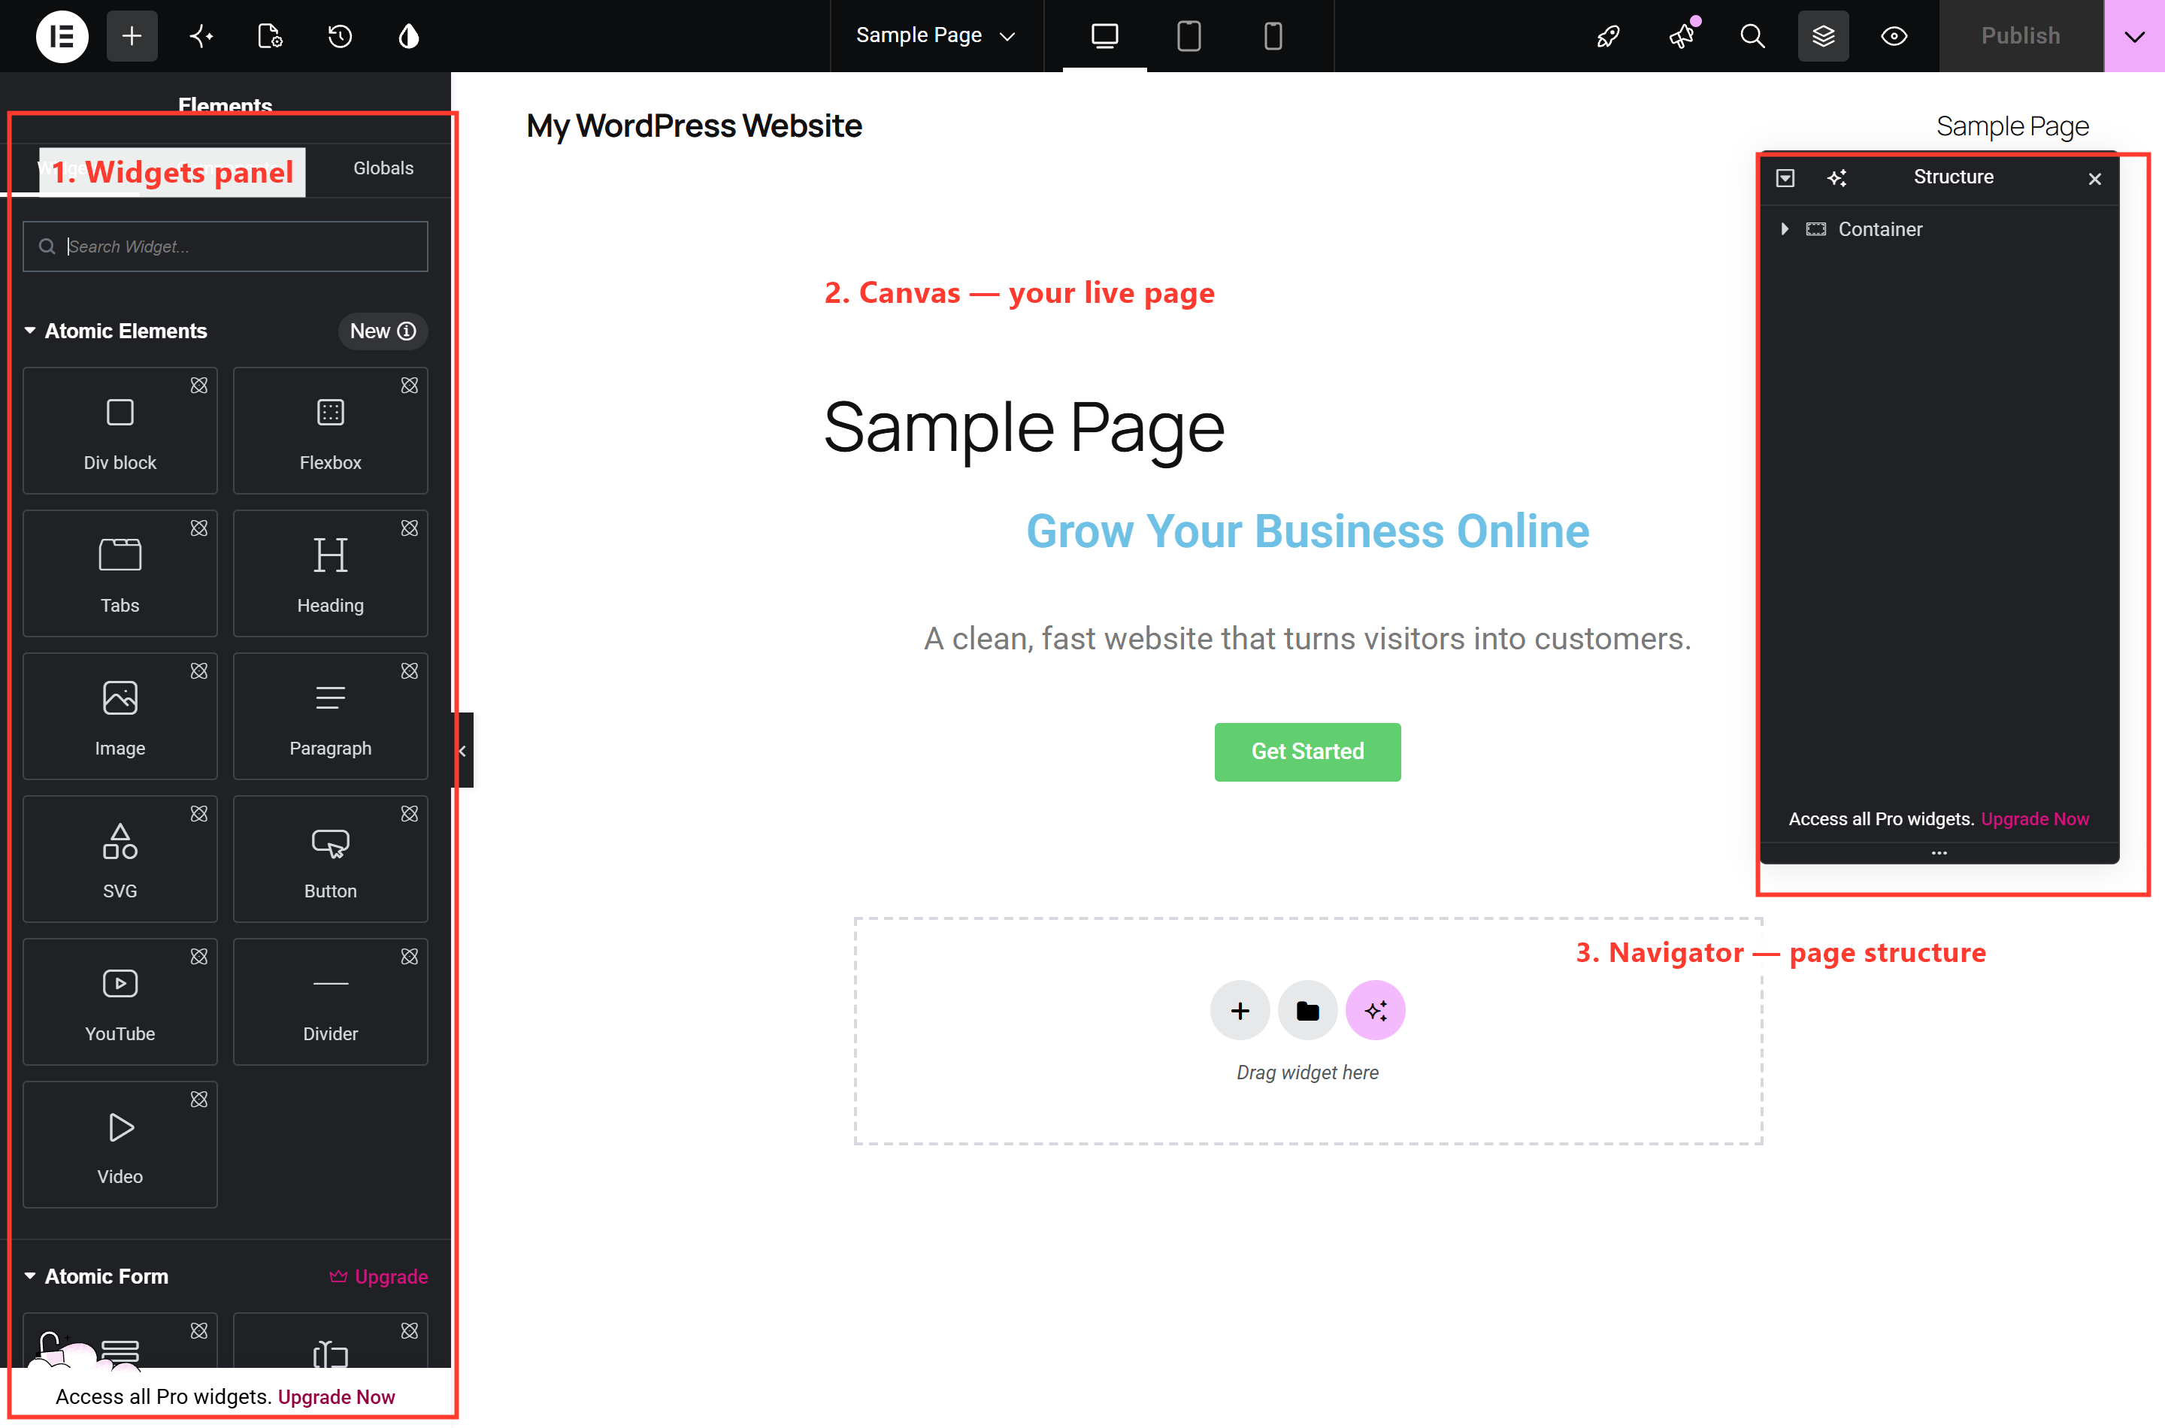Open Add Element plus button in top bar

(132, 36)
